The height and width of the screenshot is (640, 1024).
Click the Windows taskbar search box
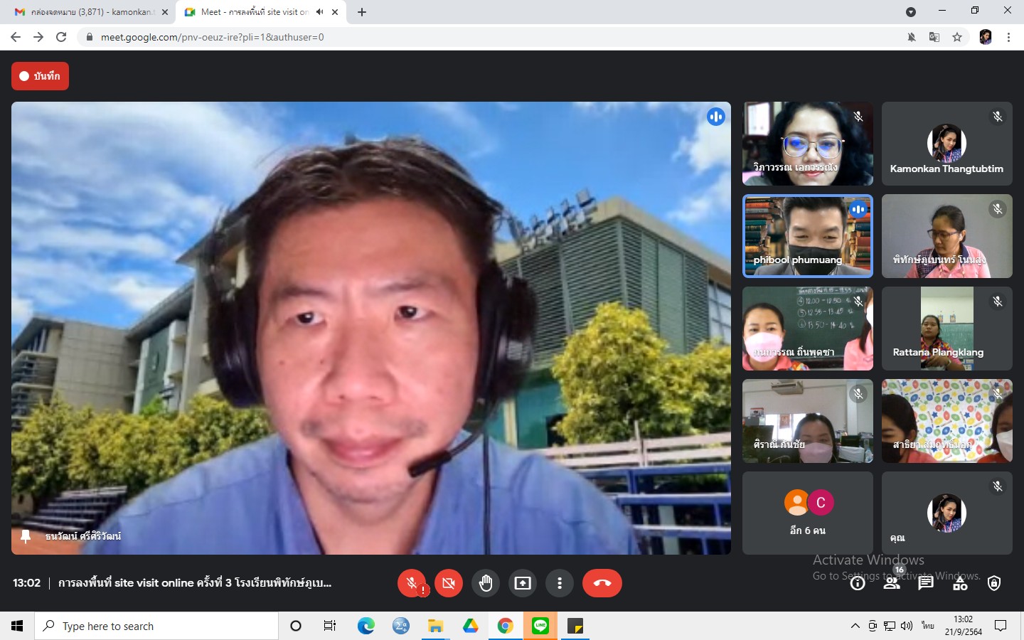[156, 626]
